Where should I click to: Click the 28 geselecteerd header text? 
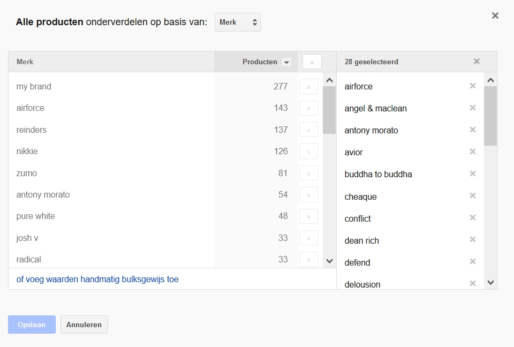(x=372, y=62)
